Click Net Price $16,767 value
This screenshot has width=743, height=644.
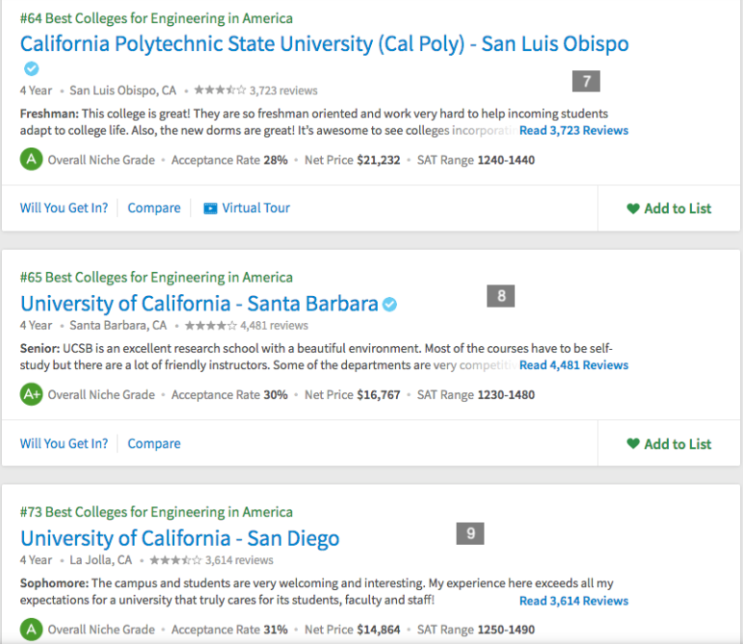(379, 395)
